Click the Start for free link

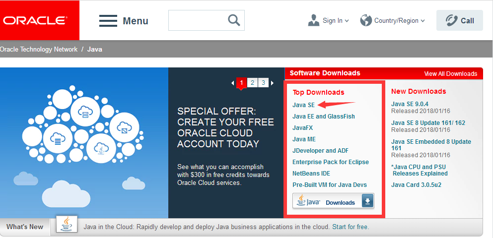(x=351, y=227)
